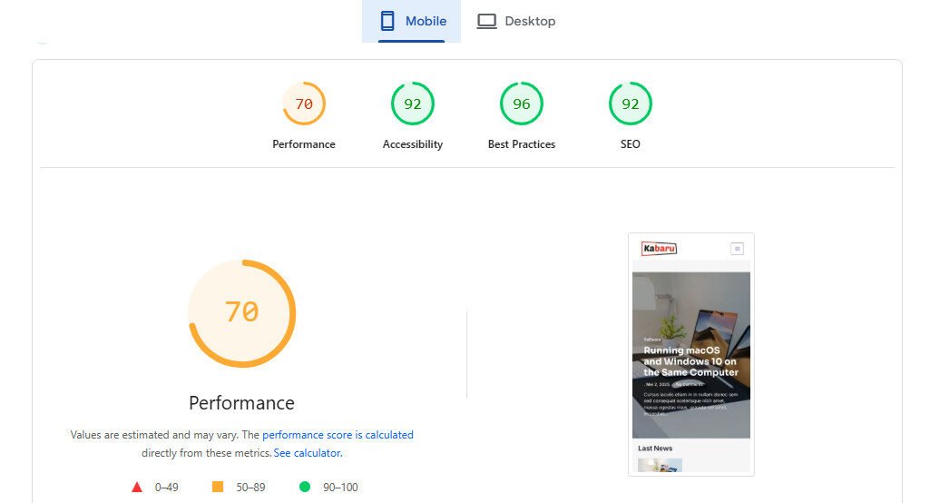Click the mobile phone icon

pyautogui.click(x=387, y=22)
